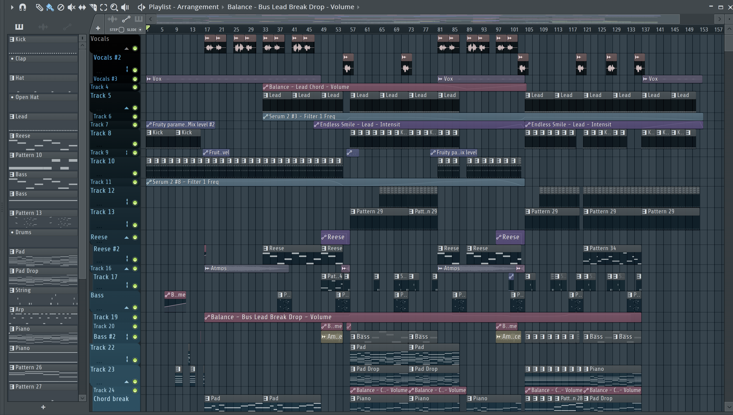Collapse the Bass group arrow
Image resolution: width=733 pixels, height=415 pixels.
point(126,308)
